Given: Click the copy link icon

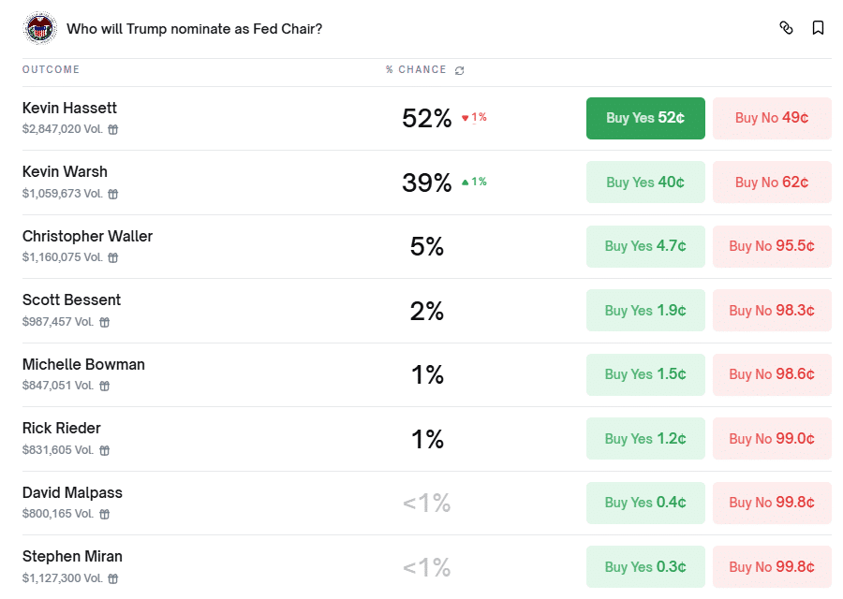Looking at the screenshot, I should click(x=786, y=28).
